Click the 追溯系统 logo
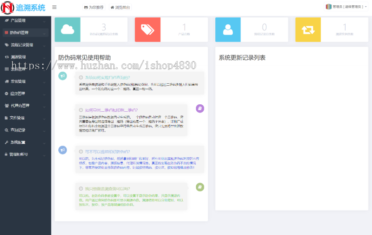 [x=23, y=7]
